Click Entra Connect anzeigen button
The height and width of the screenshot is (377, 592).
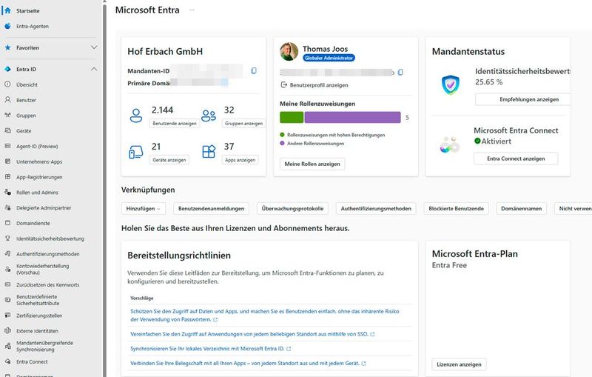point(516,159)
